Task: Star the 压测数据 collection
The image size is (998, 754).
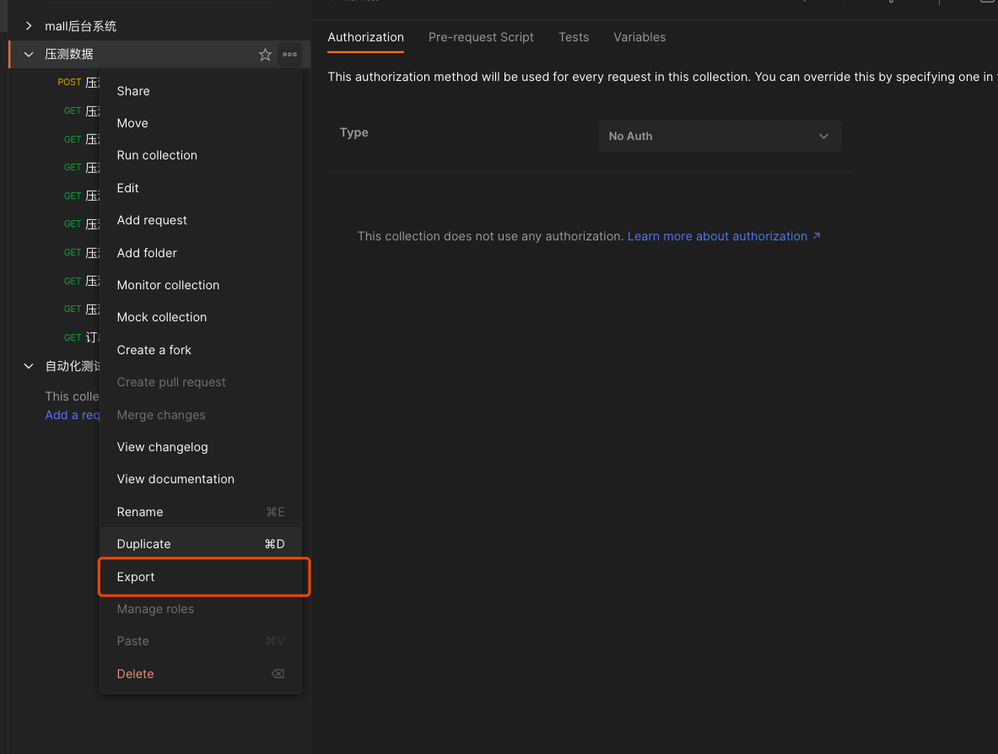Action: [266, 55]
